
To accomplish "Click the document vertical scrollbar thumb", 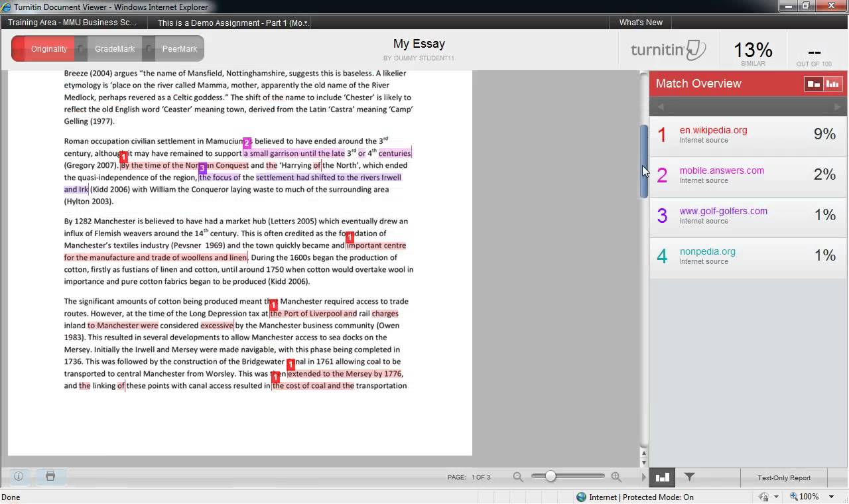I will coord(643,161).
